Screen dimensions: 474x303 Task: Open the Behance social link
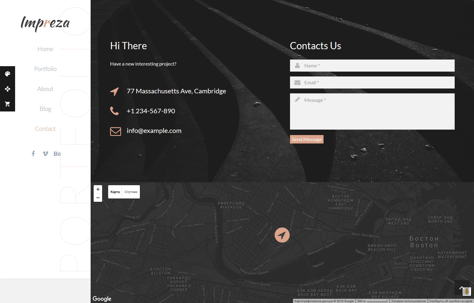point(57,153)
